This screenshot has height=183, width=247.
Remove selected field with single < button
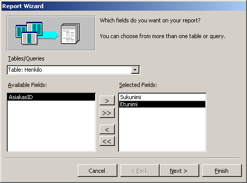(x=107, y=130)
